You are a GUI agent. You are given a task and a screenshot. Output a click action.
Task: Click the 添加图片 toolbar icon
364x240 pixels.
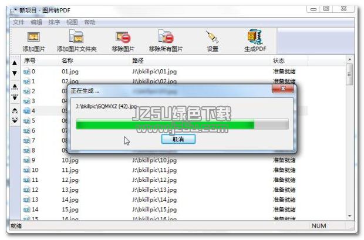pyautogui.click(x=34, y=37)
